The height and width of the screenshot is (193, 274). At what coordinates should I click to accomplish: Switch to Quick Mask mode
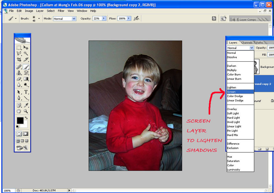point(26,134)
